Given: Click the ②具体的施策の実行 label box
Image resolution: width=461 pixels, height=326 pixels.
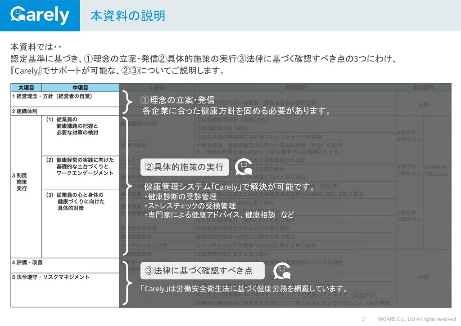Looking at the screenshot, I should click(185, 167).
